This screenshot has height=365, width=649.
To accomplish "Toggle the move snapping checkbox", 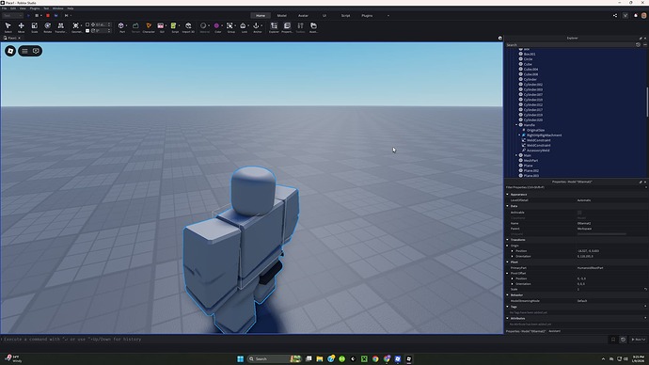I will 87,24.
